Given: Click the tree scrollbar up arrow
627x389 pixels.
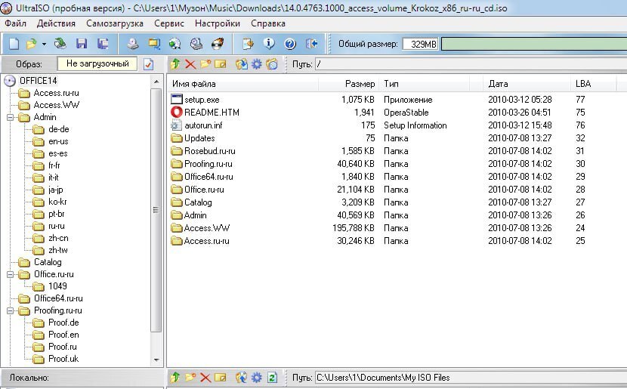Looking at the screenshot, I should [x=156, y=82].
